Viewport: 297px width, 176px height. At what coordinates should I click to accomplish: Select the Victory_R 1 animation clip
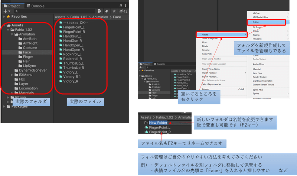[70, 77]
